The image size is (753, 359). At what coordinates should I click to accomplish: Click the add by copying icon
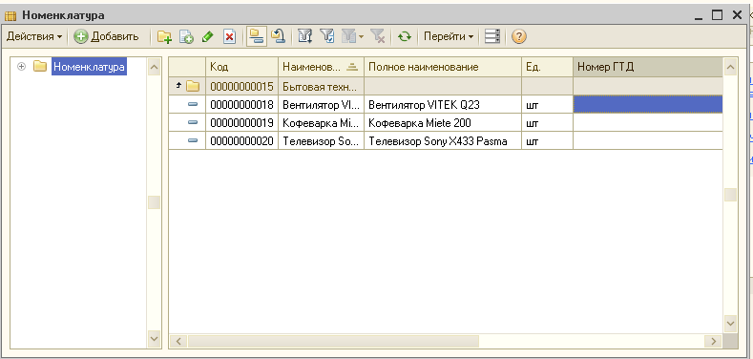click(x=186, y=36)
